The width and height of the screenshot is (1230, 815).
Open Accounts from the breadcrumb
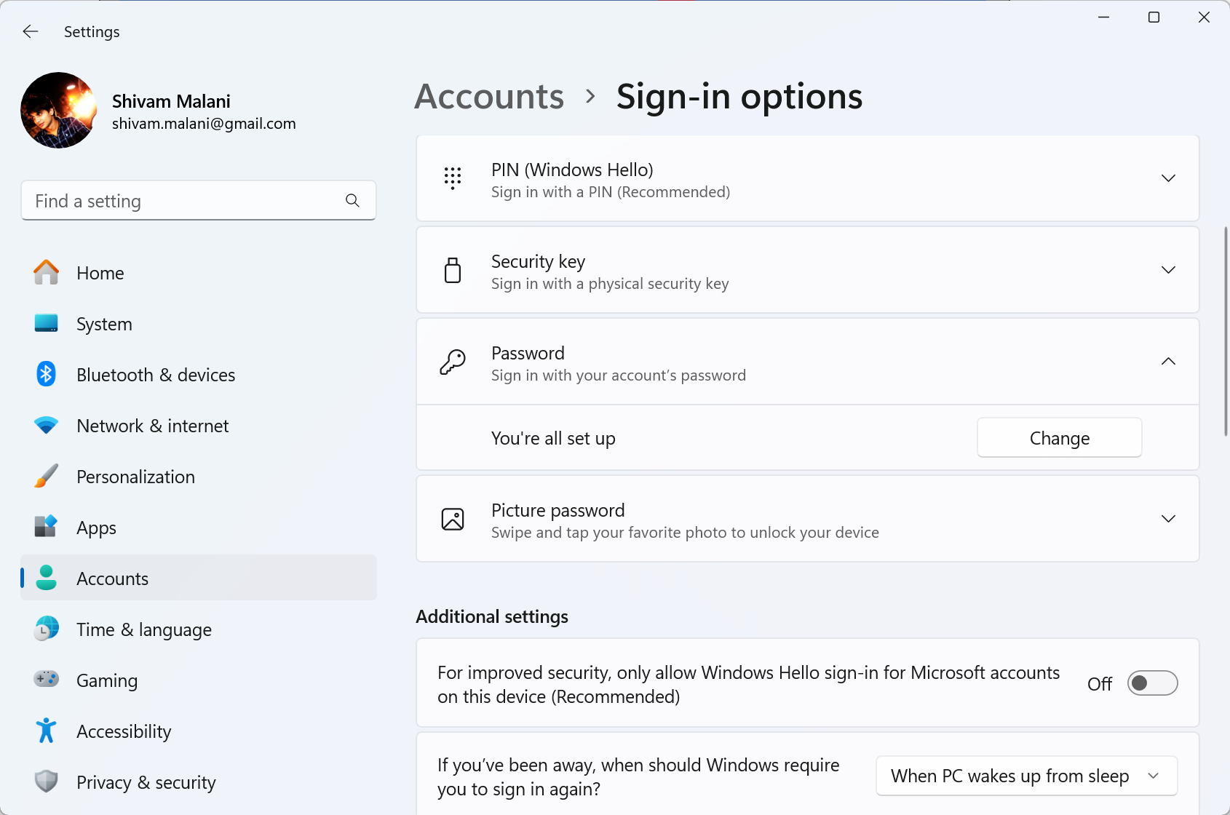489,95
